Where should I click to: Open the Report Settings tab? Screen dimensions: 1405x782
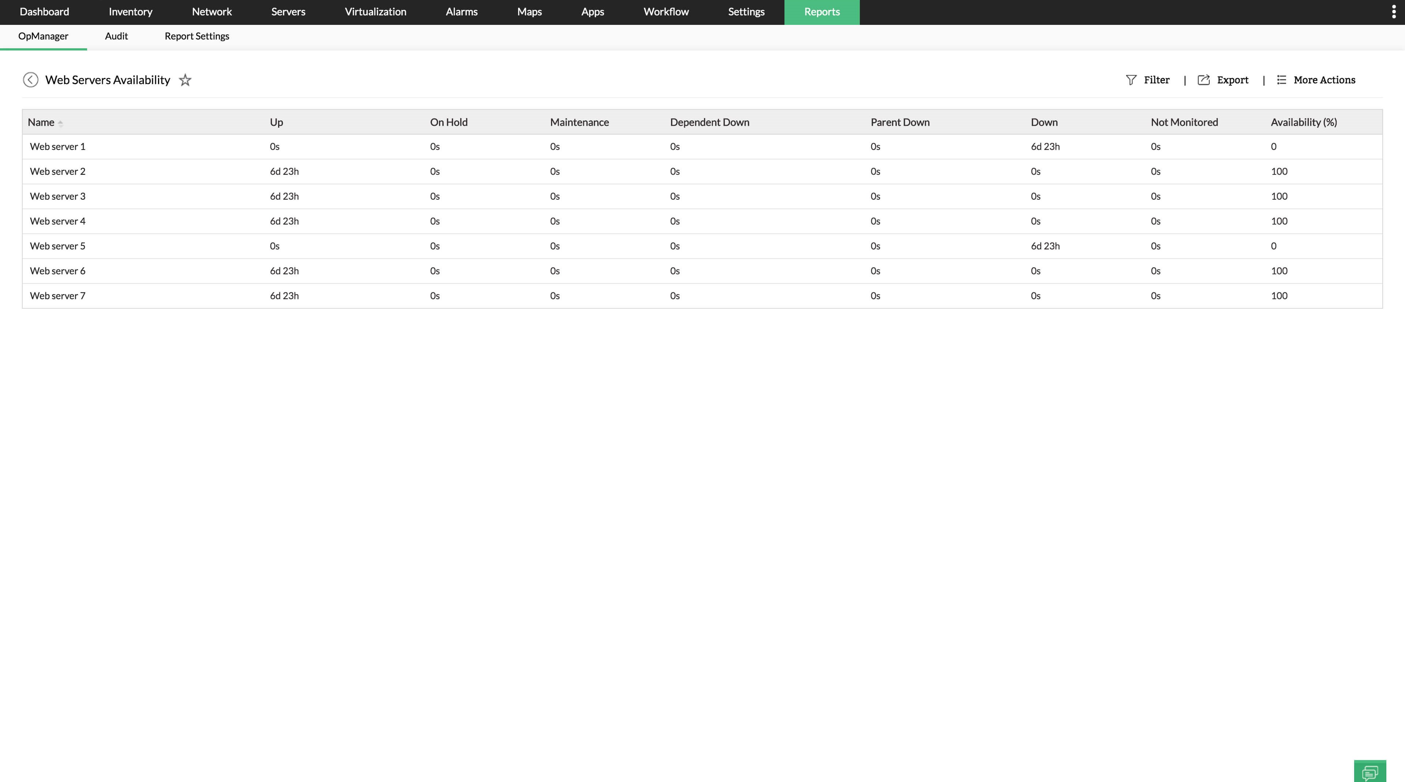(x=197, y=36)
